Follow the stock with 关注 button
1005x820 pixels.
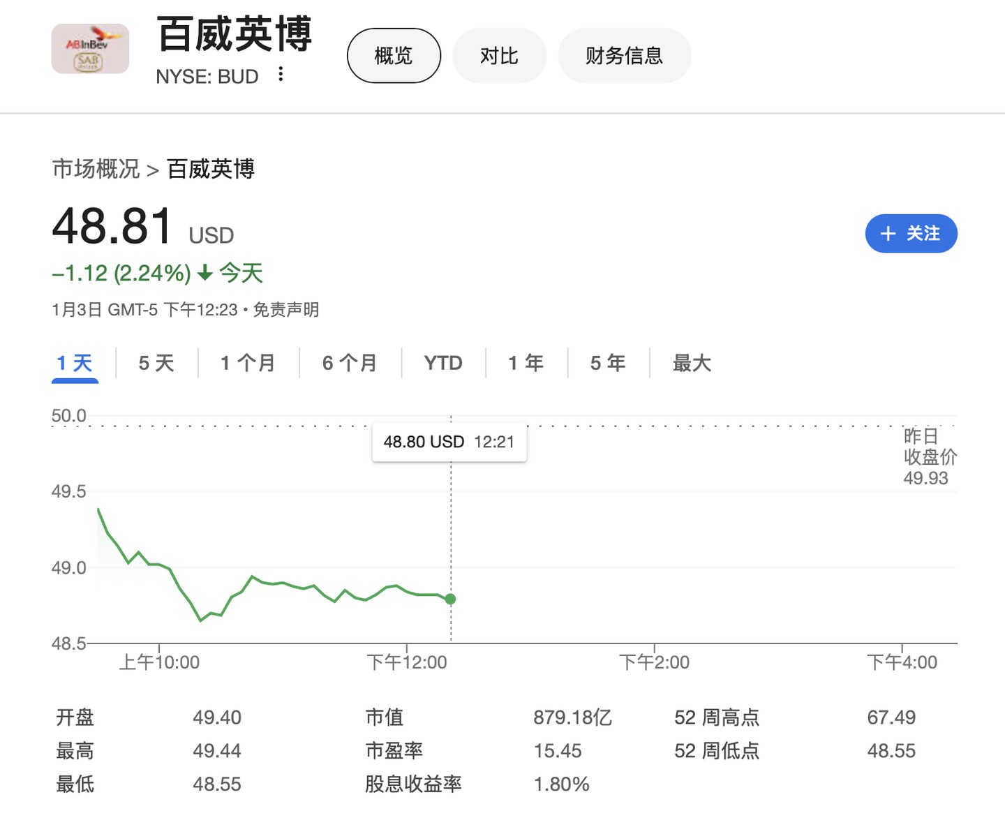[911, 233]
